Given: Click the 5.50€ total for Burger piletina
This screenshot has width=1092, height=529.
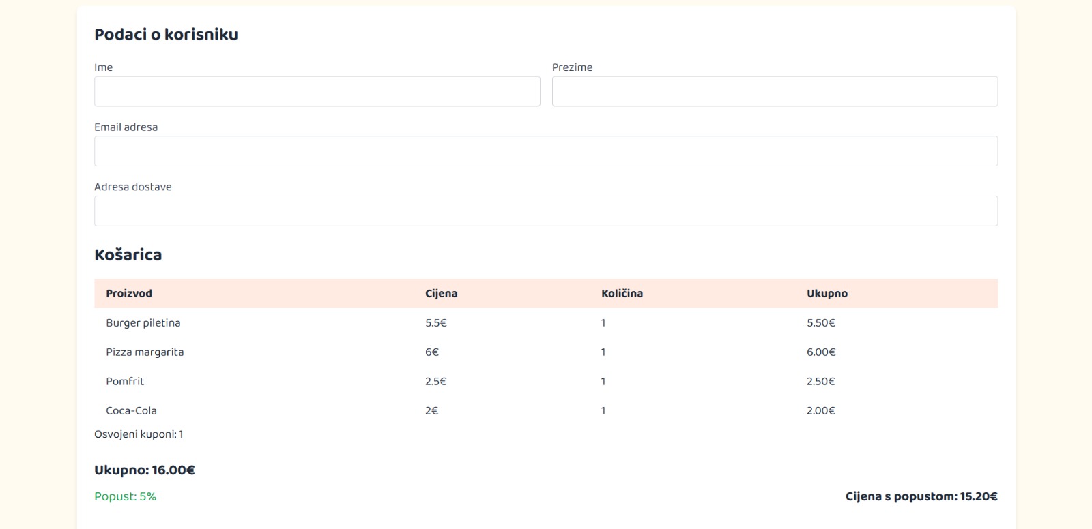Looking at the screenshot, I should (x=820, y=323).
